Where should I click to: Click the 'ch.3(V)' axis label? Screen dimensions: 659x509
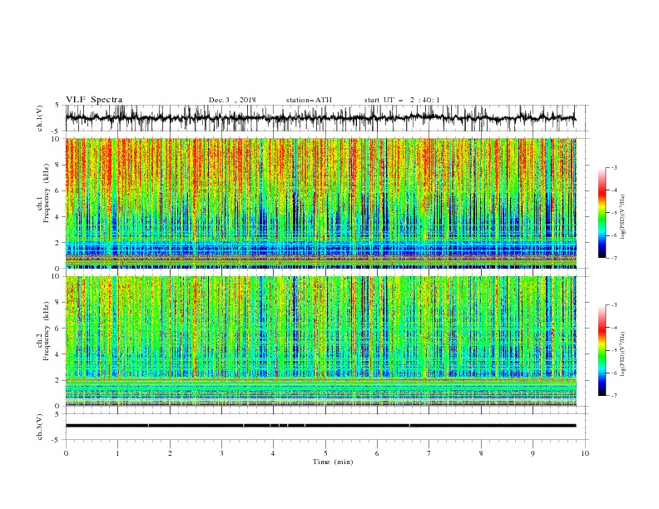click(x=40, y=427)
